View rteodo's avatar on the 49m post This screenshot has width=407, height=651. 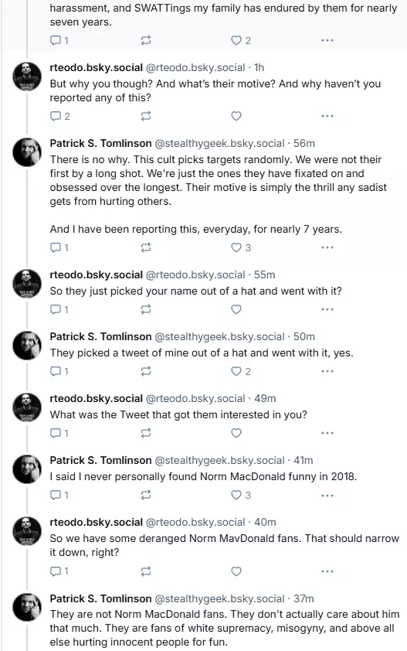(x=27, y=407)
